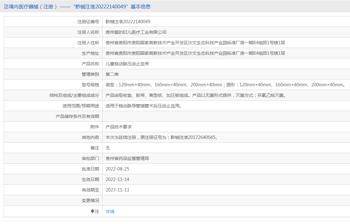Screen dimensions: 350x224
Task: Click the 产品名称 label
Action: [x=90, y=64]
